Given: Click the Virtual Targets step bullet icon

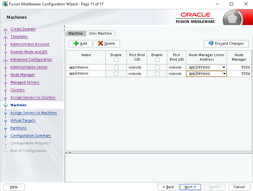Looking at the screenshot, I should pos(5,121).
